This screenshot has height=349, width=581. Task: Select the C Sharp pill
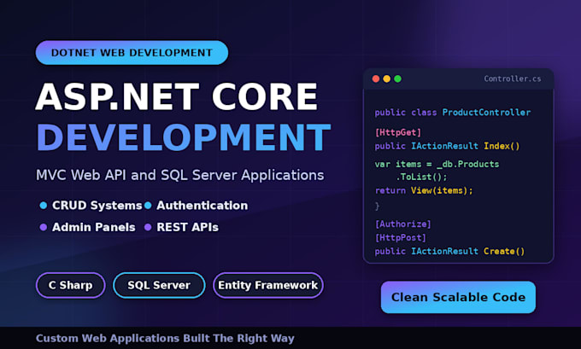pos(70,285)
